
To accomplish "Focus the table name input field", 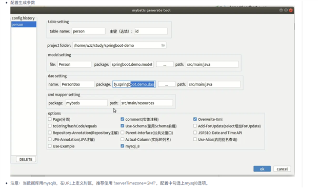I will (89, 31).
